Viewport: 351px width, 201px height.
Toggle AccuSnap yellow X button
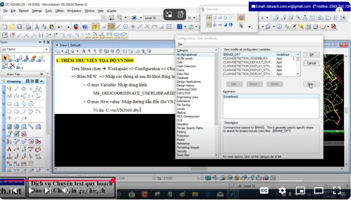point(95,27)
